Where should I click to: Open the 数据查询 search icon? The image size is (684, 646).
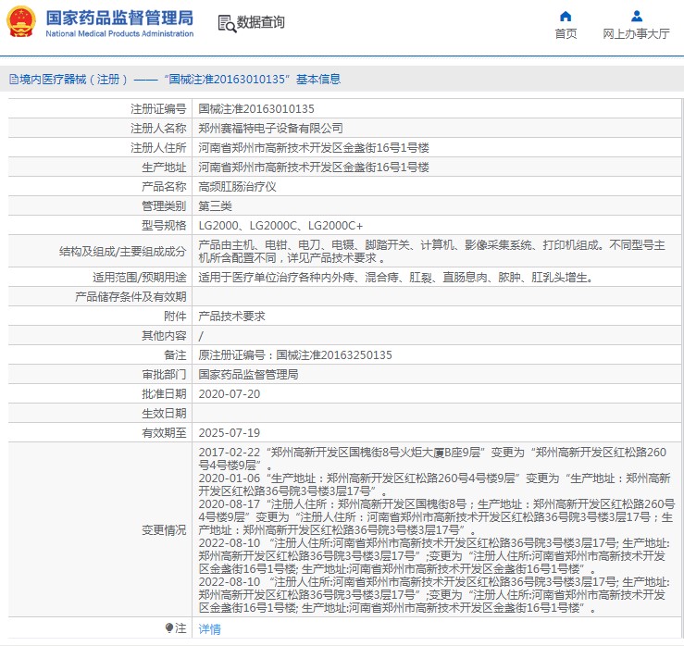pyautogui.click(x=227, y=23)
